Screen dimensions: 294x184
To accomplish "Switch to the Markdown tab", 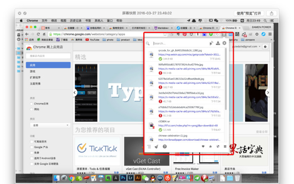I will coord(163,28).
